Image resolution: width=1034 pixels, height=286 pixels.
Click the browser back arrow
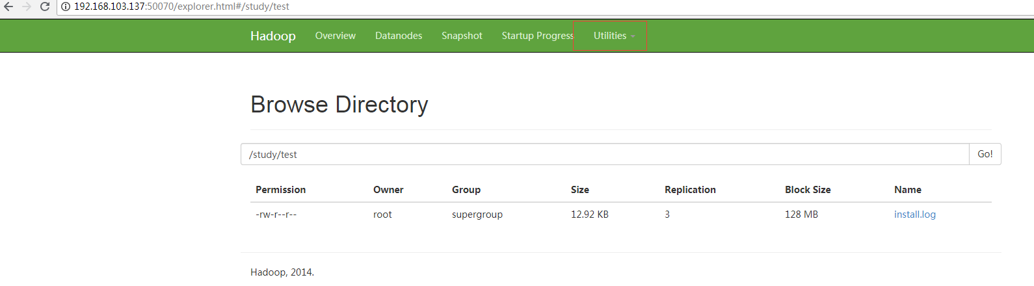tap(8, 6)
